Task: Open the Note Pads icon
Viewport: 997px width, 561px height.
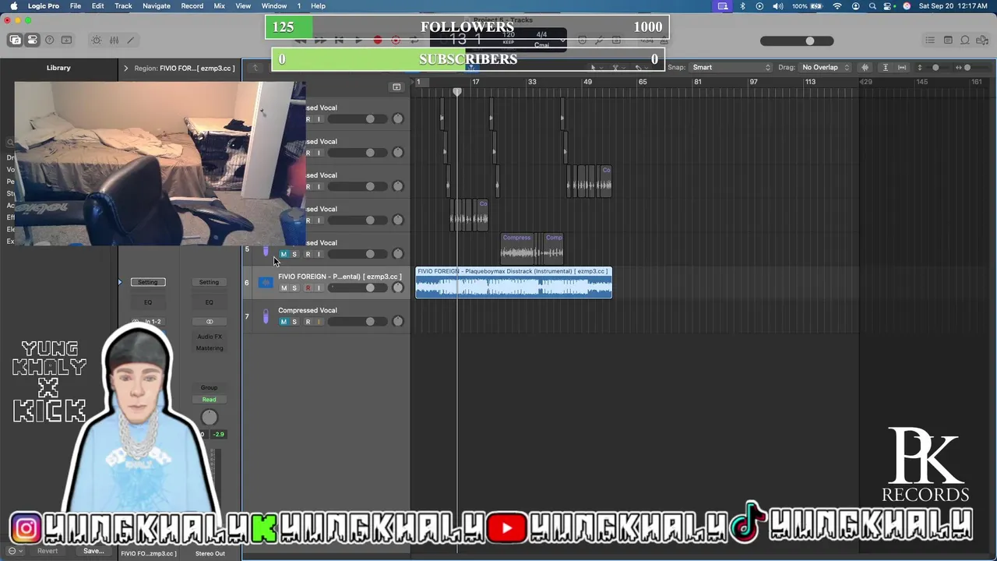Action: point(948,40)
